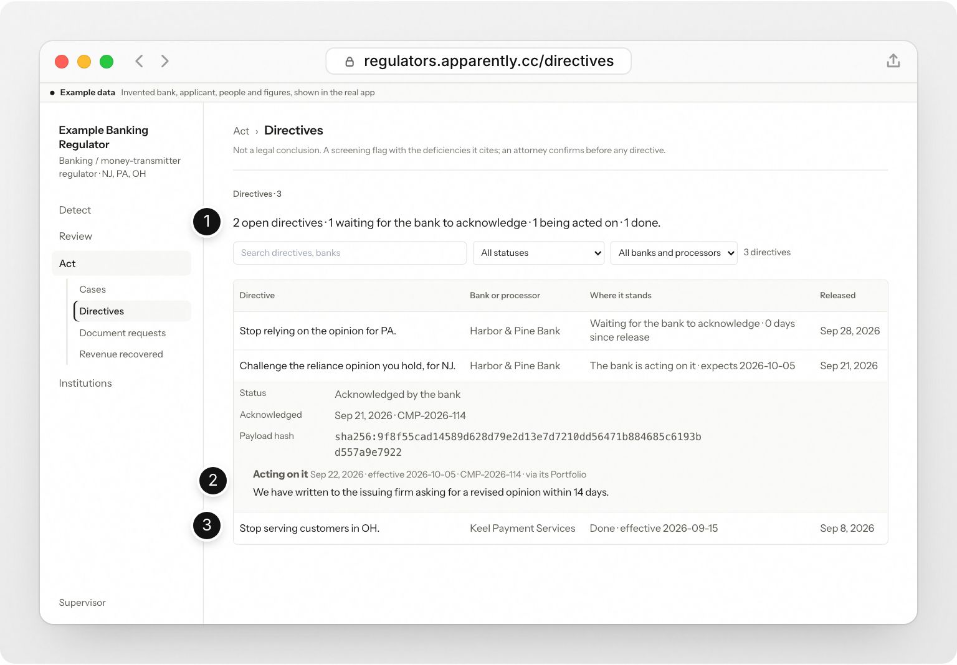Click the Sep 21, 2026 release date cell
The width and height of the screenshot is (957, 665).
point(849,366)
